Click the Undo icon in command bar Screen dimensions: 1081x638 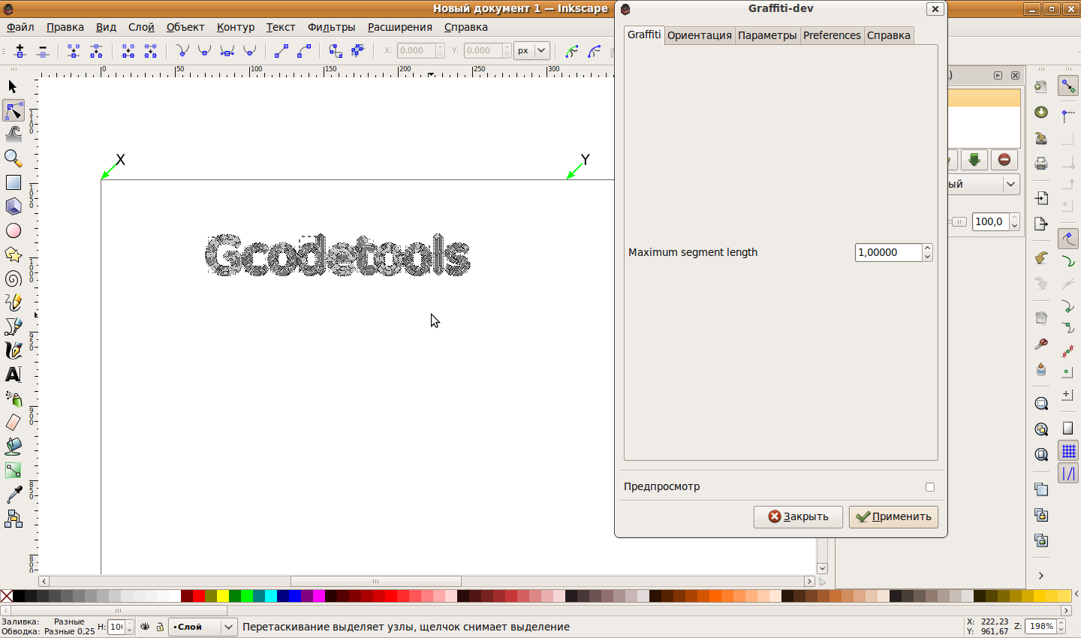tap(1041, 257)
